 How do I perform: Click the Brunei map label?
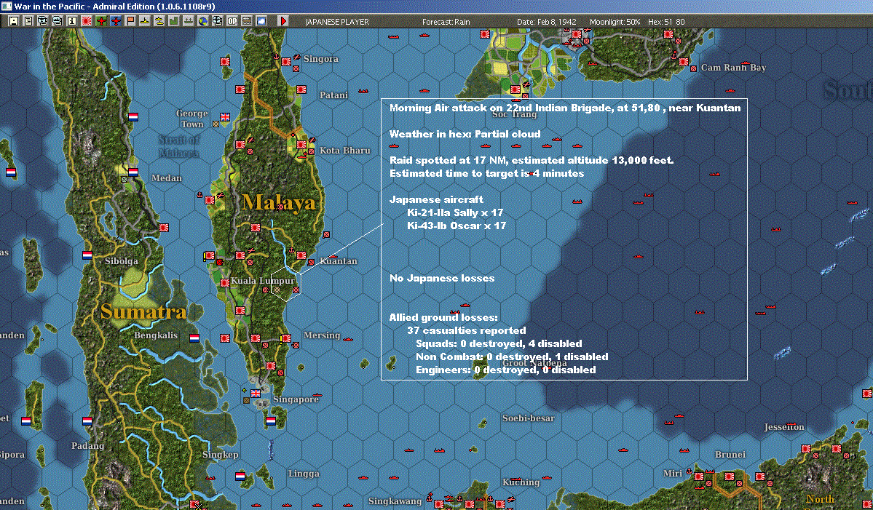click(730, 455)
